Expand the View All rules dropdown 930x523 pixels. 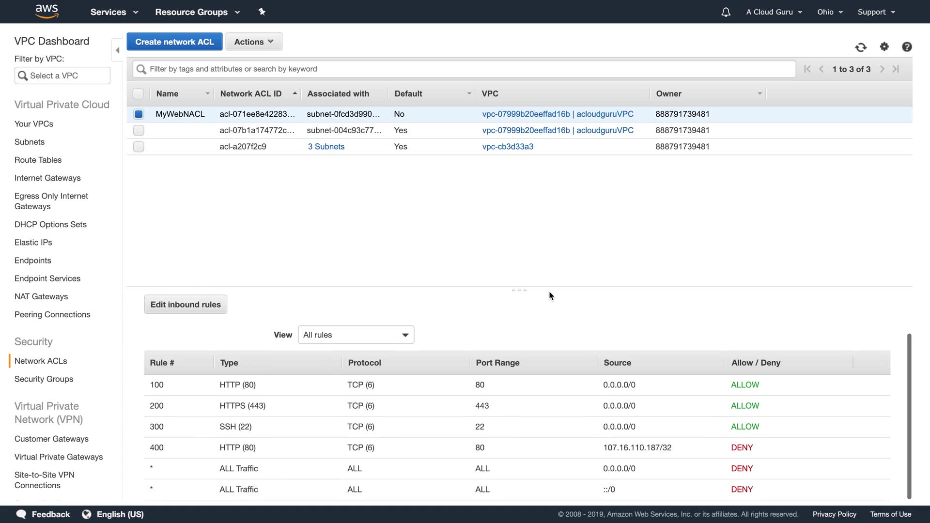point(356,335)
